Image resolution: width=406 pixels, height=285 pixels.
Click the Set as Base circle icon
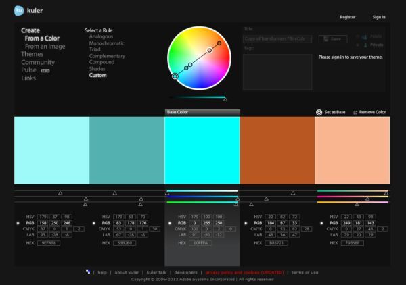[x=319, y=112]
